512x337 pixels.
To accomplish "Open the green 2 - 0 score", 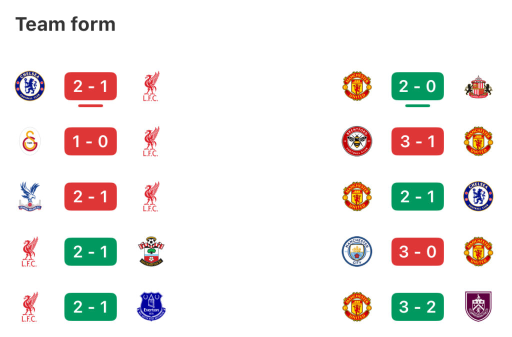I will coord(417,86).
